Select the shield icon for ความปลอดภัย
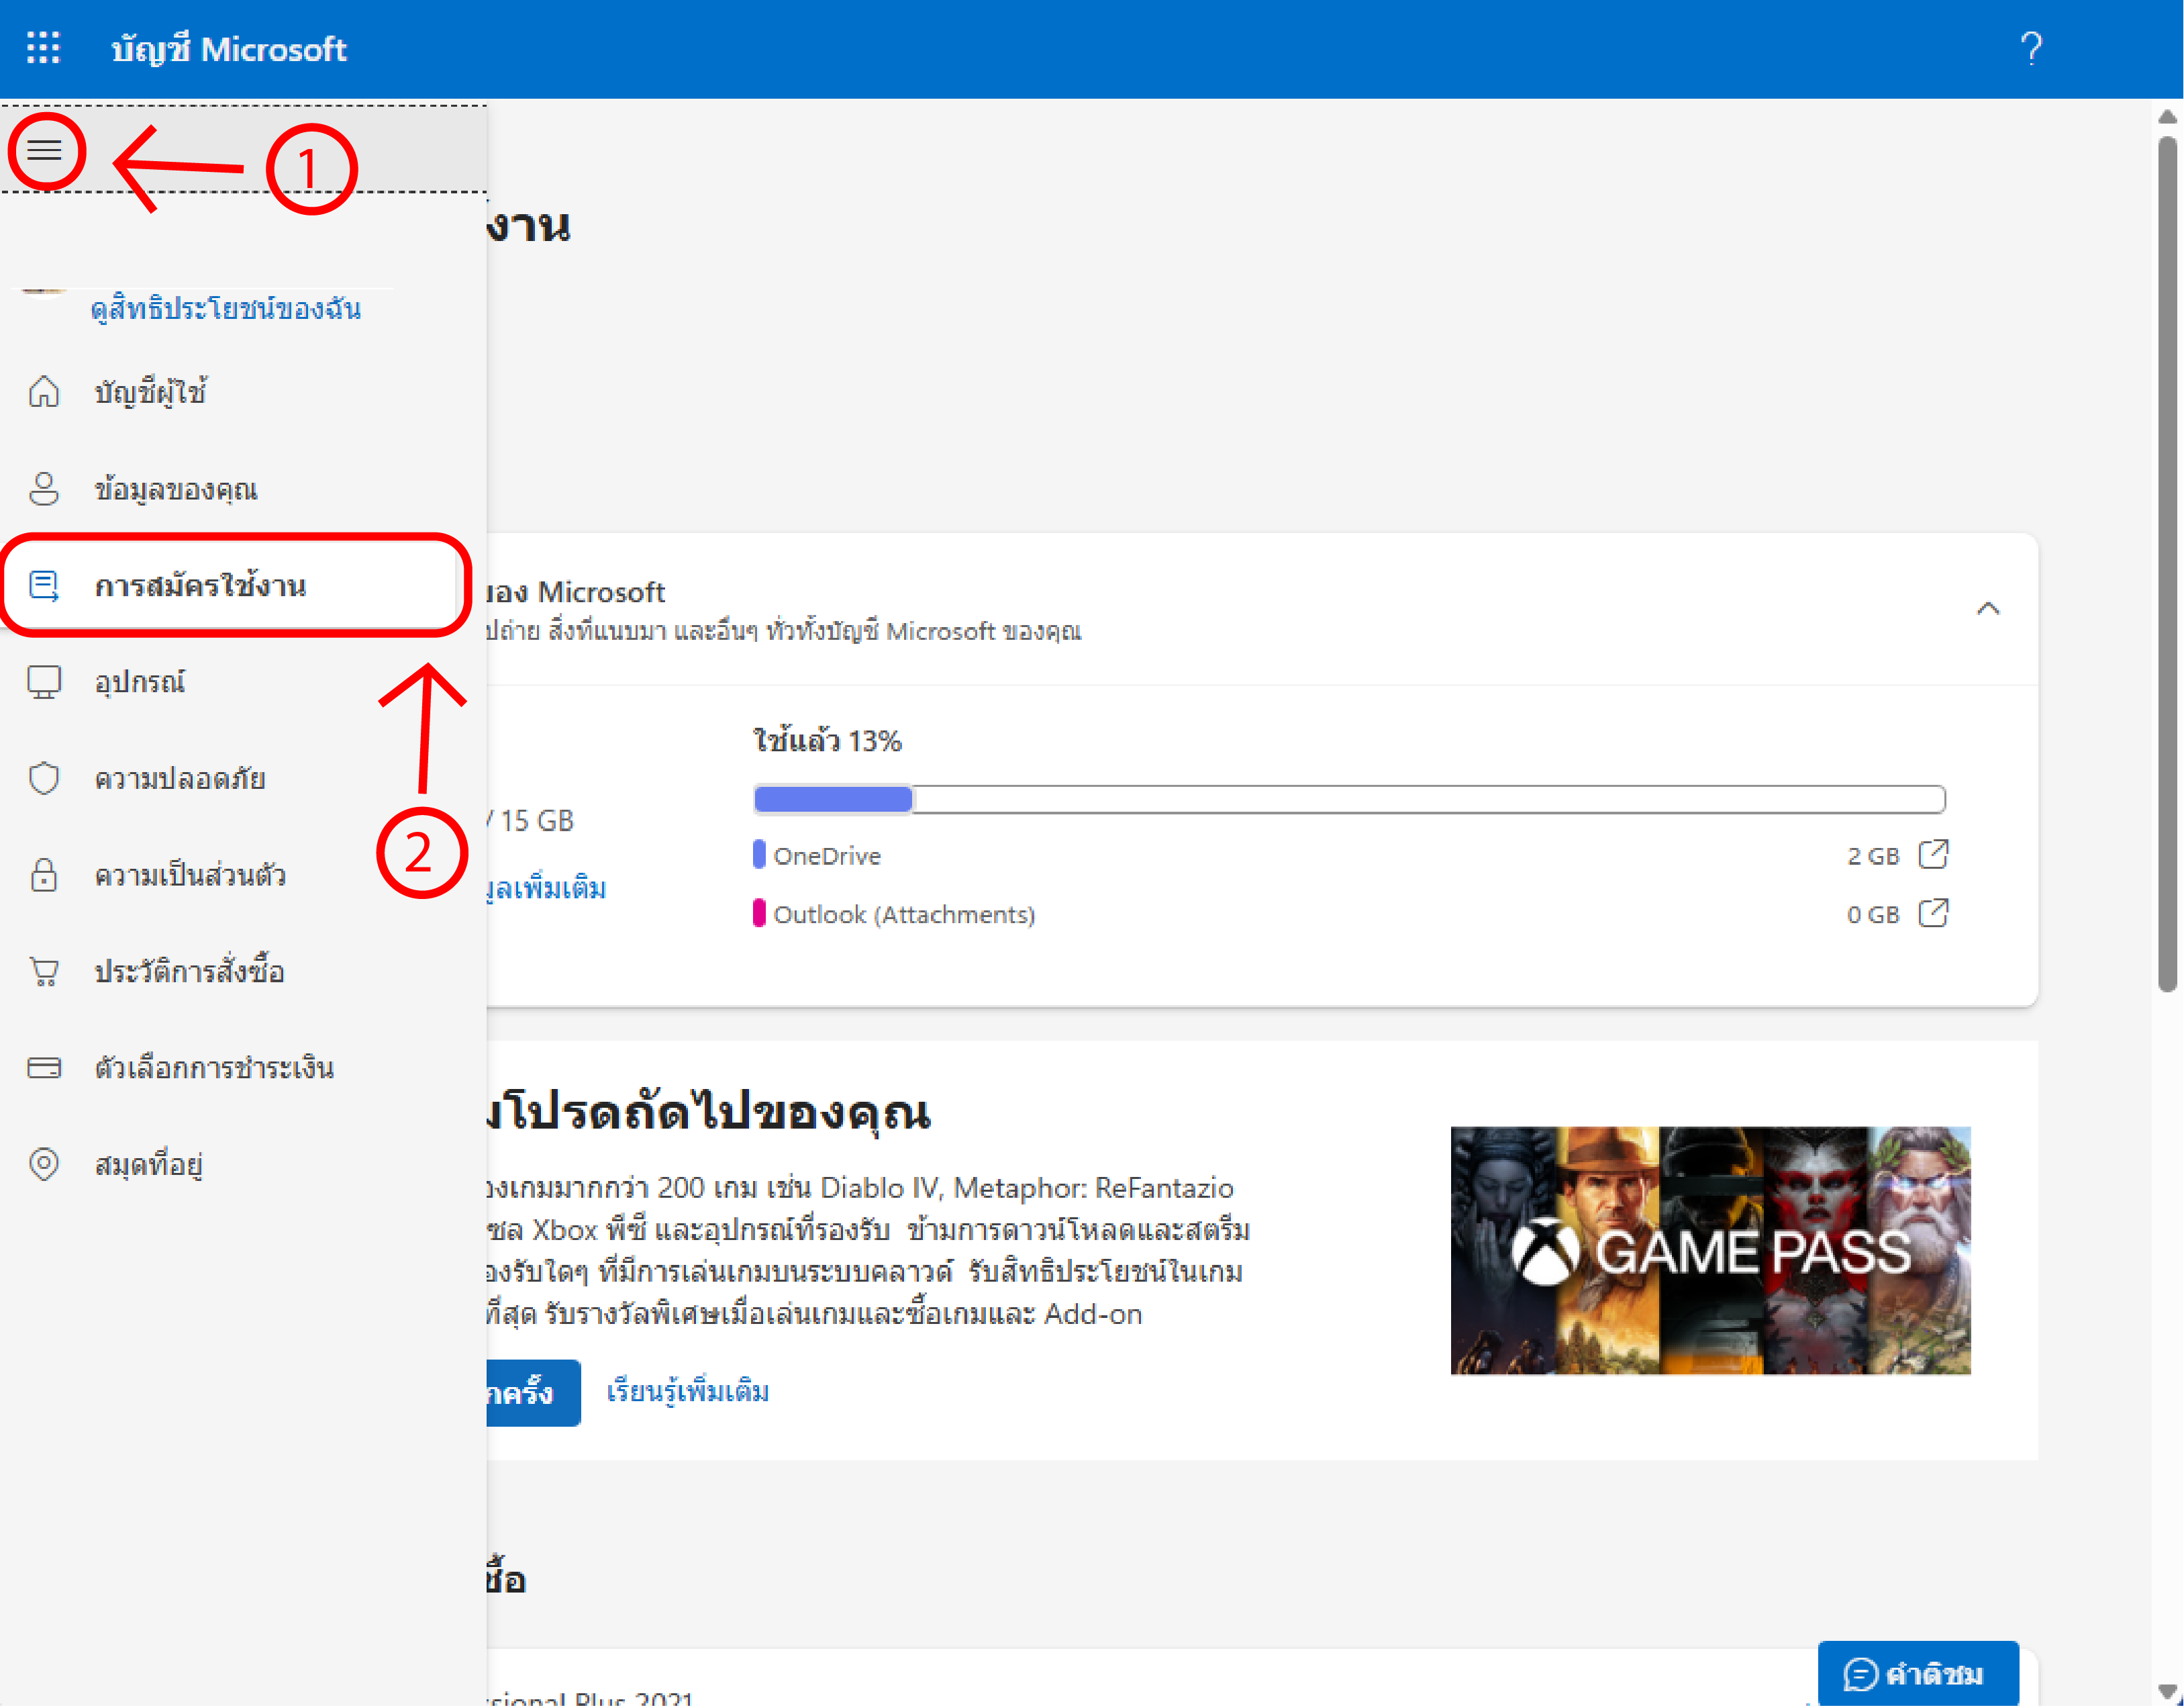The image size is (2184, 1706). (44, 777)
